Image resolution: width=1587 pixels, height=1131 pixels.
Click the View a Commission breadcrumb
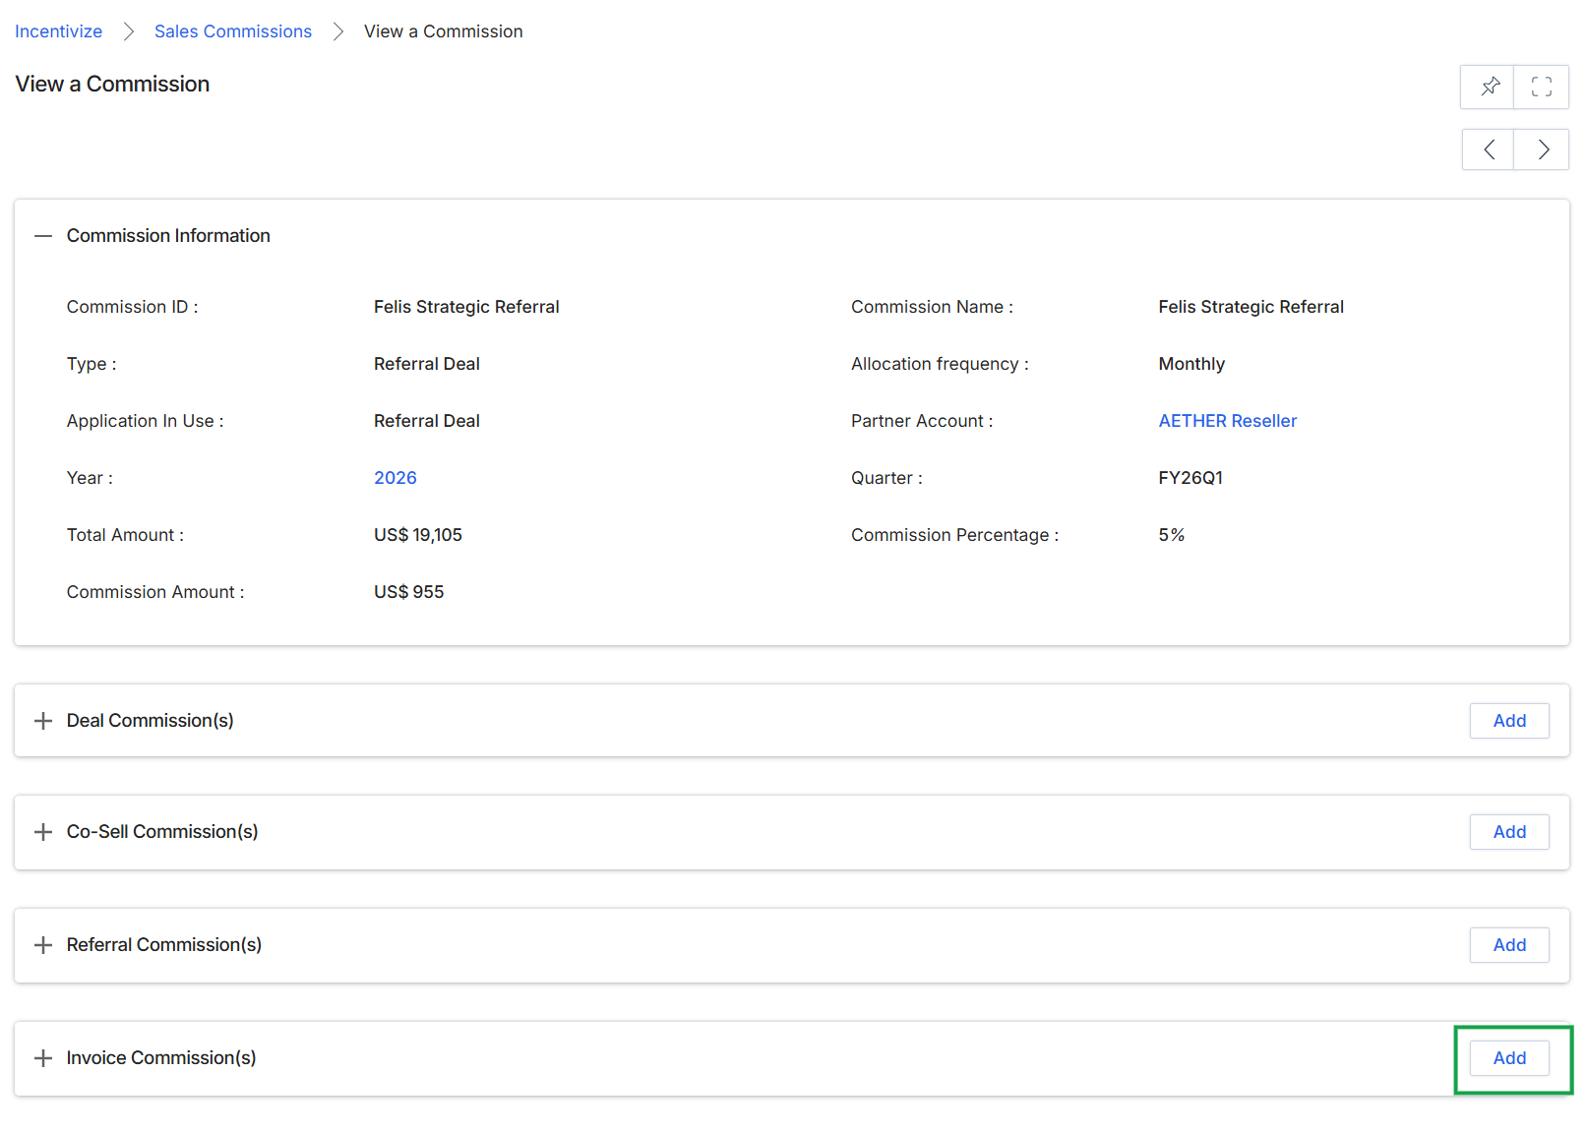444,31
